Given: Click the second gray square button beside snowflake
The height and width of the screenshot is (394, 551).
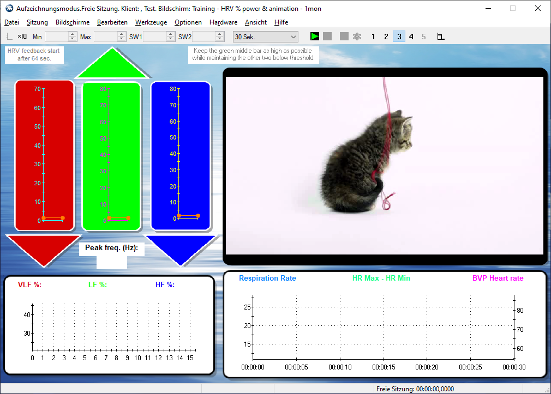Looking at the screenshot, I should coord(344,37).
